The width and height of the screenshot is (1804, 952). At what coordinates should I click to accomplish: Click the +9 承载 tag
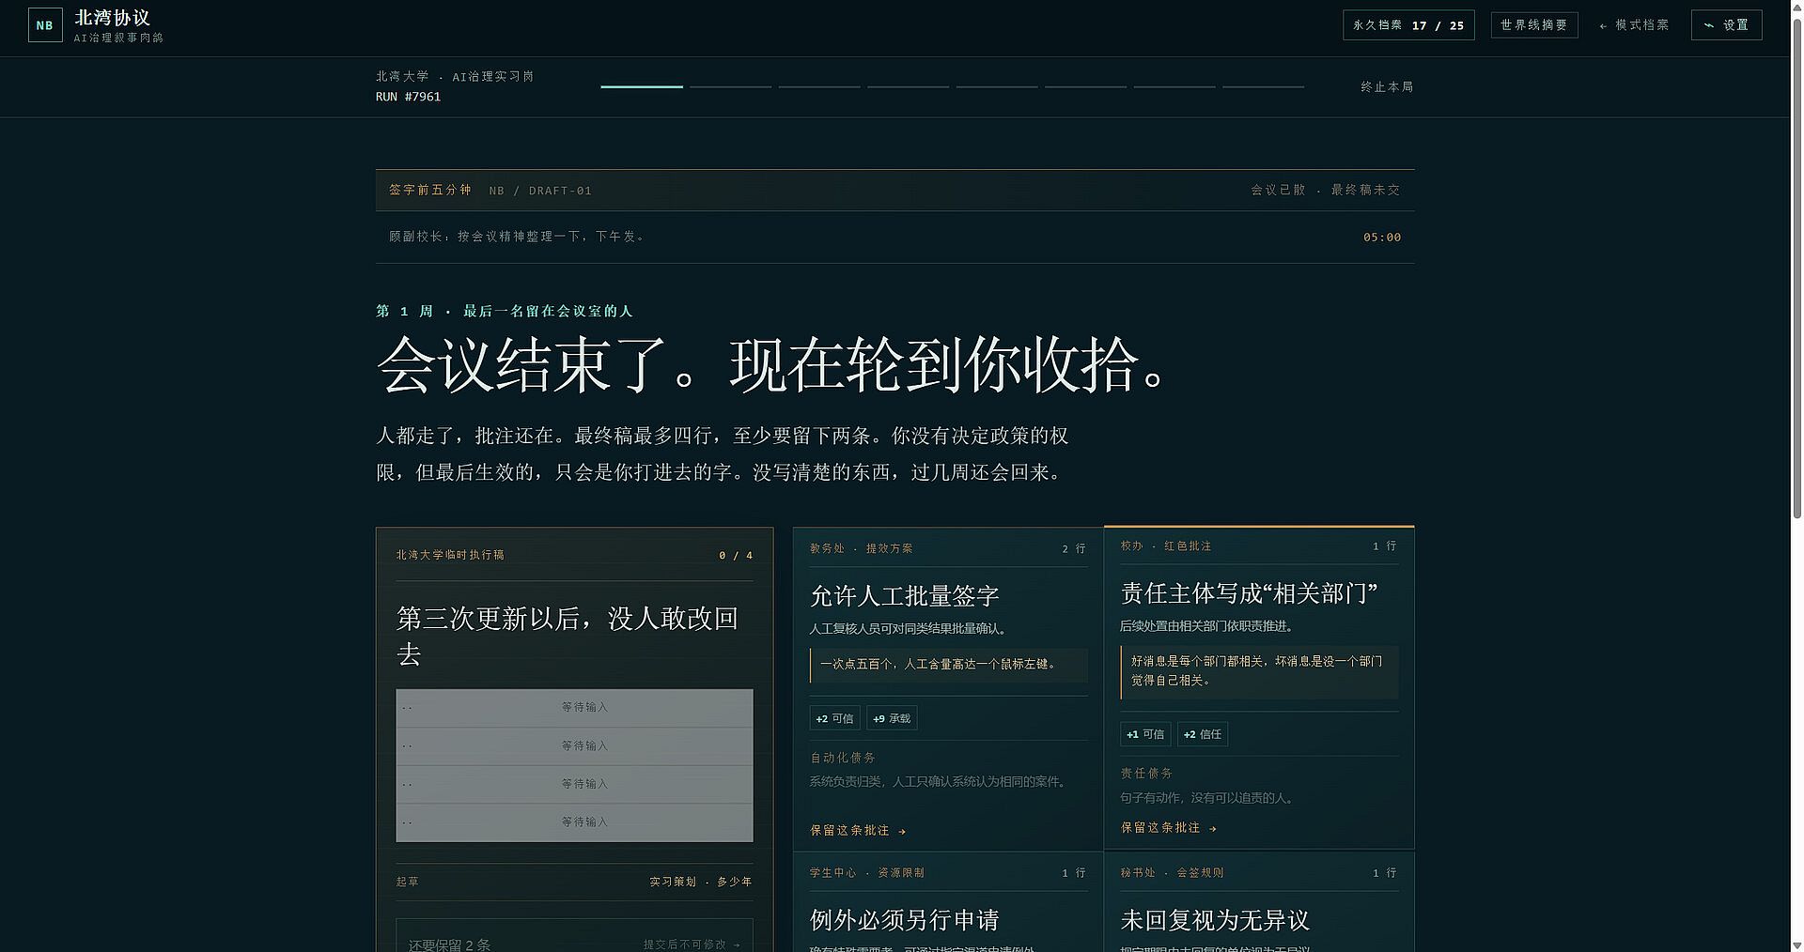892,718
